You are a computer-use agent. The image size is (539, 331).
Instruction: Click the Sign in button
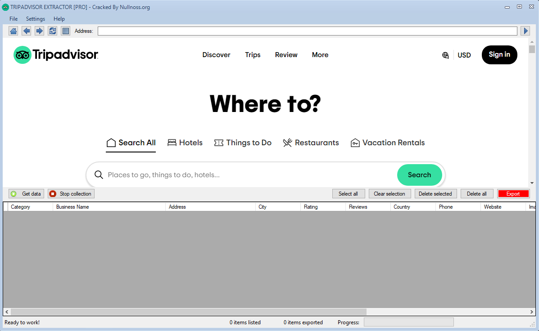pyautogui.click(x=499, y=54)
